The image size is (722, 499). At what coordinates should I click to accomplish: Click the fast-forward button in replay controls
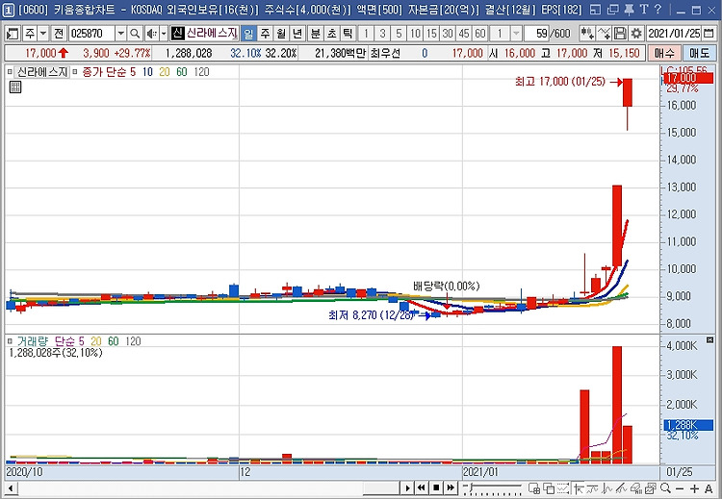tap(451, 488)
